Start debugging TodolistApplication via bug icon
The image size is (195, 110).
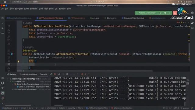[x=165, y=13]
